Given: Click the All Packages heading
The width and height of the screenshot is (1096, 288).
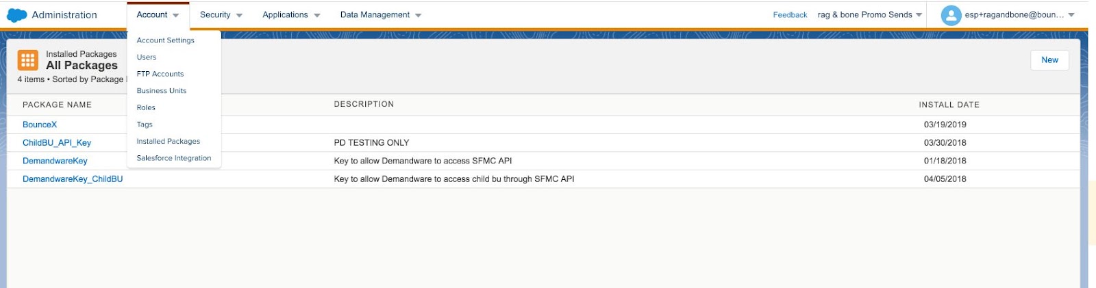Looking at the screenshot, I should (82, 66).
